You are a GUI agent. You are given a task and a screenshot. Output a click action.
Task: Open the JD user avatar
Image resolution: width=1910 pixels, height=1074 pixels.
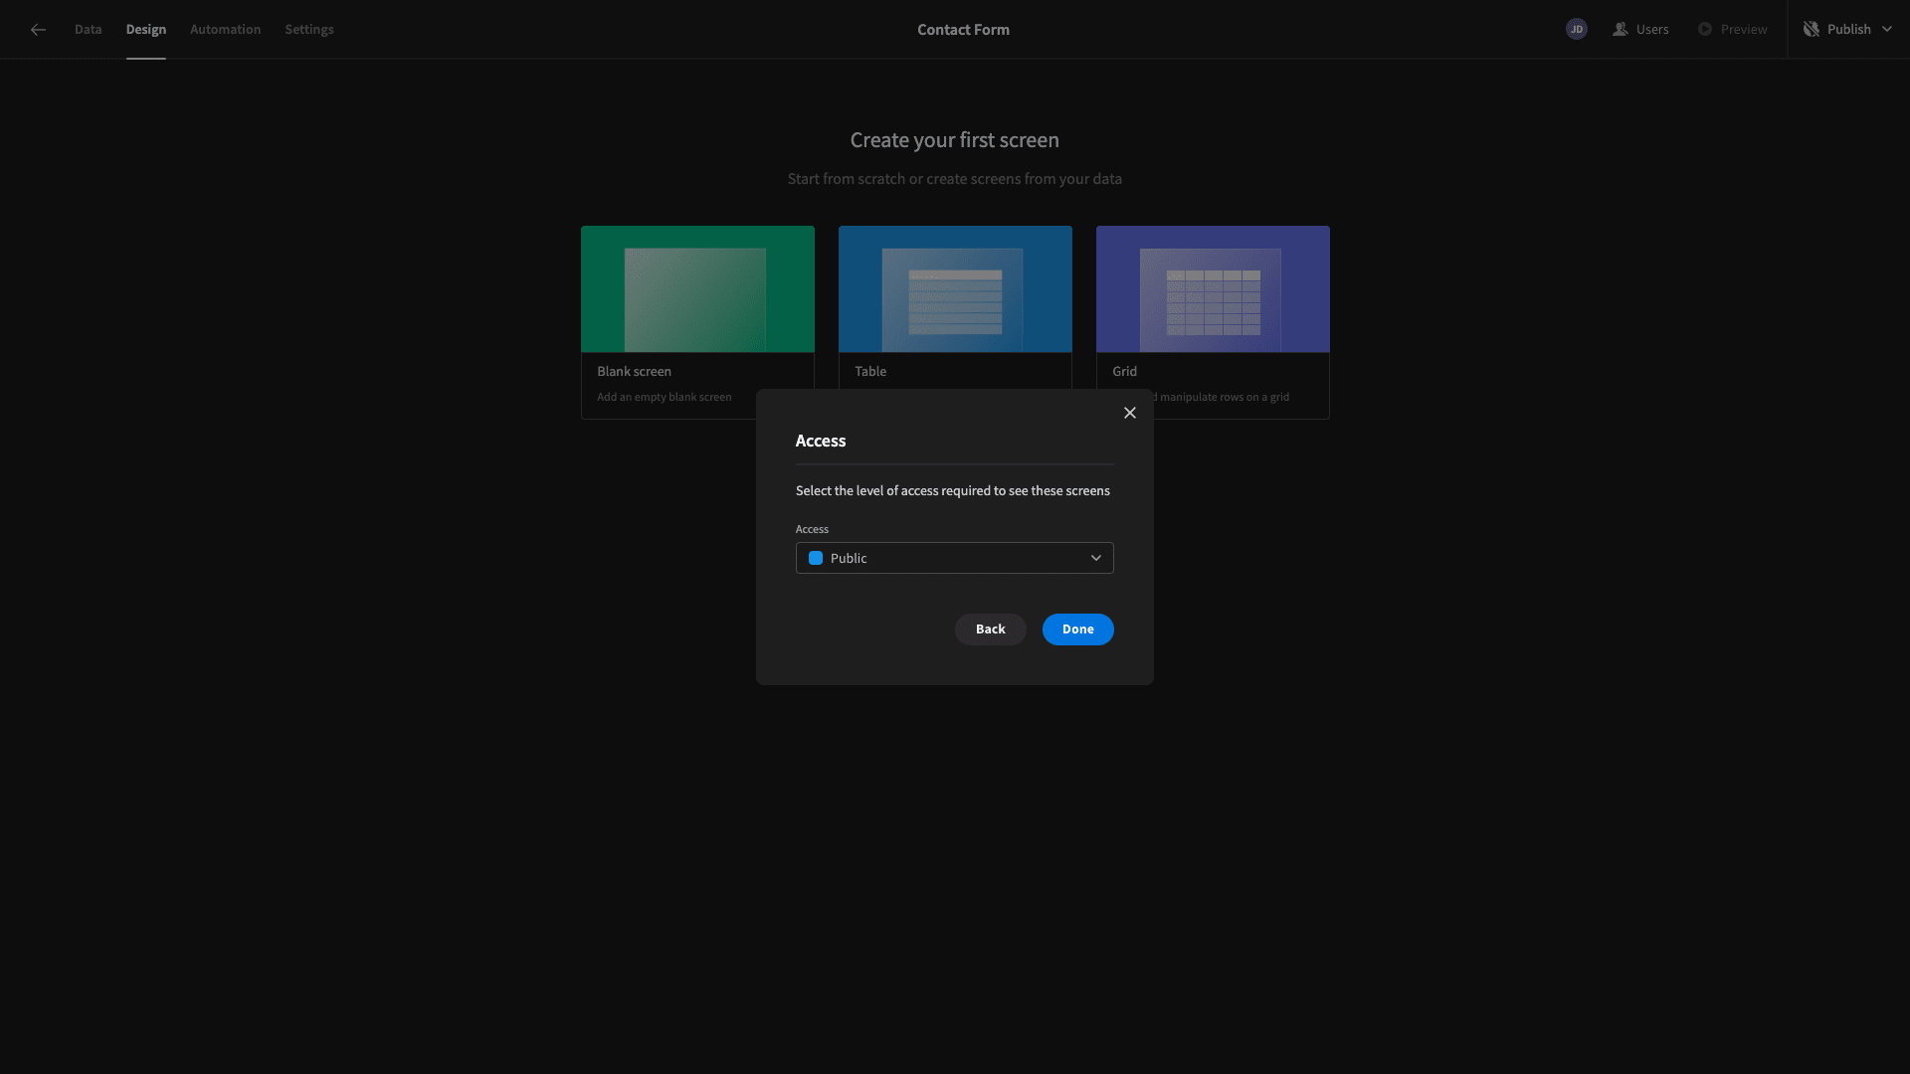click(x=1576, y=30)
